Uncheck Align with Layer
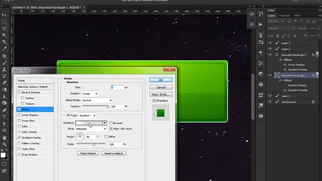The width and height of the screenshot is (322, 181). tap(111, 129)
